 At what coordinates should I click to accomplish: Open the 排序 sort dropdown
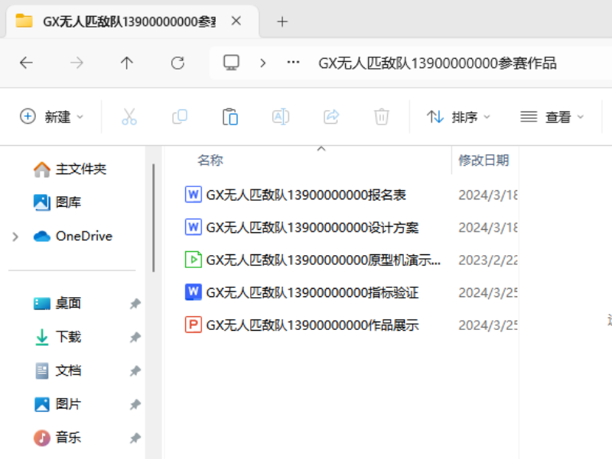pyautogui.click(x=458, y=117)
